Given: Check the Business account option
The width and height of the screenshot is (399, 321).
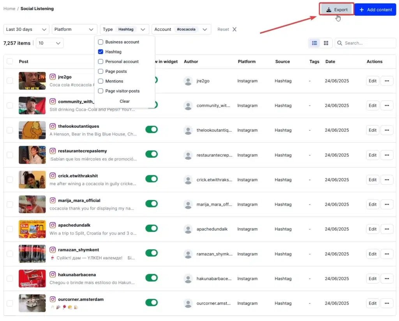Looking at the screenshot, I should coord(101,42).
